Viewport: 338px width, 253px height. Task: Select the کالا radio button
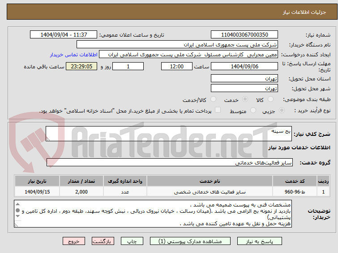point(270,99)
